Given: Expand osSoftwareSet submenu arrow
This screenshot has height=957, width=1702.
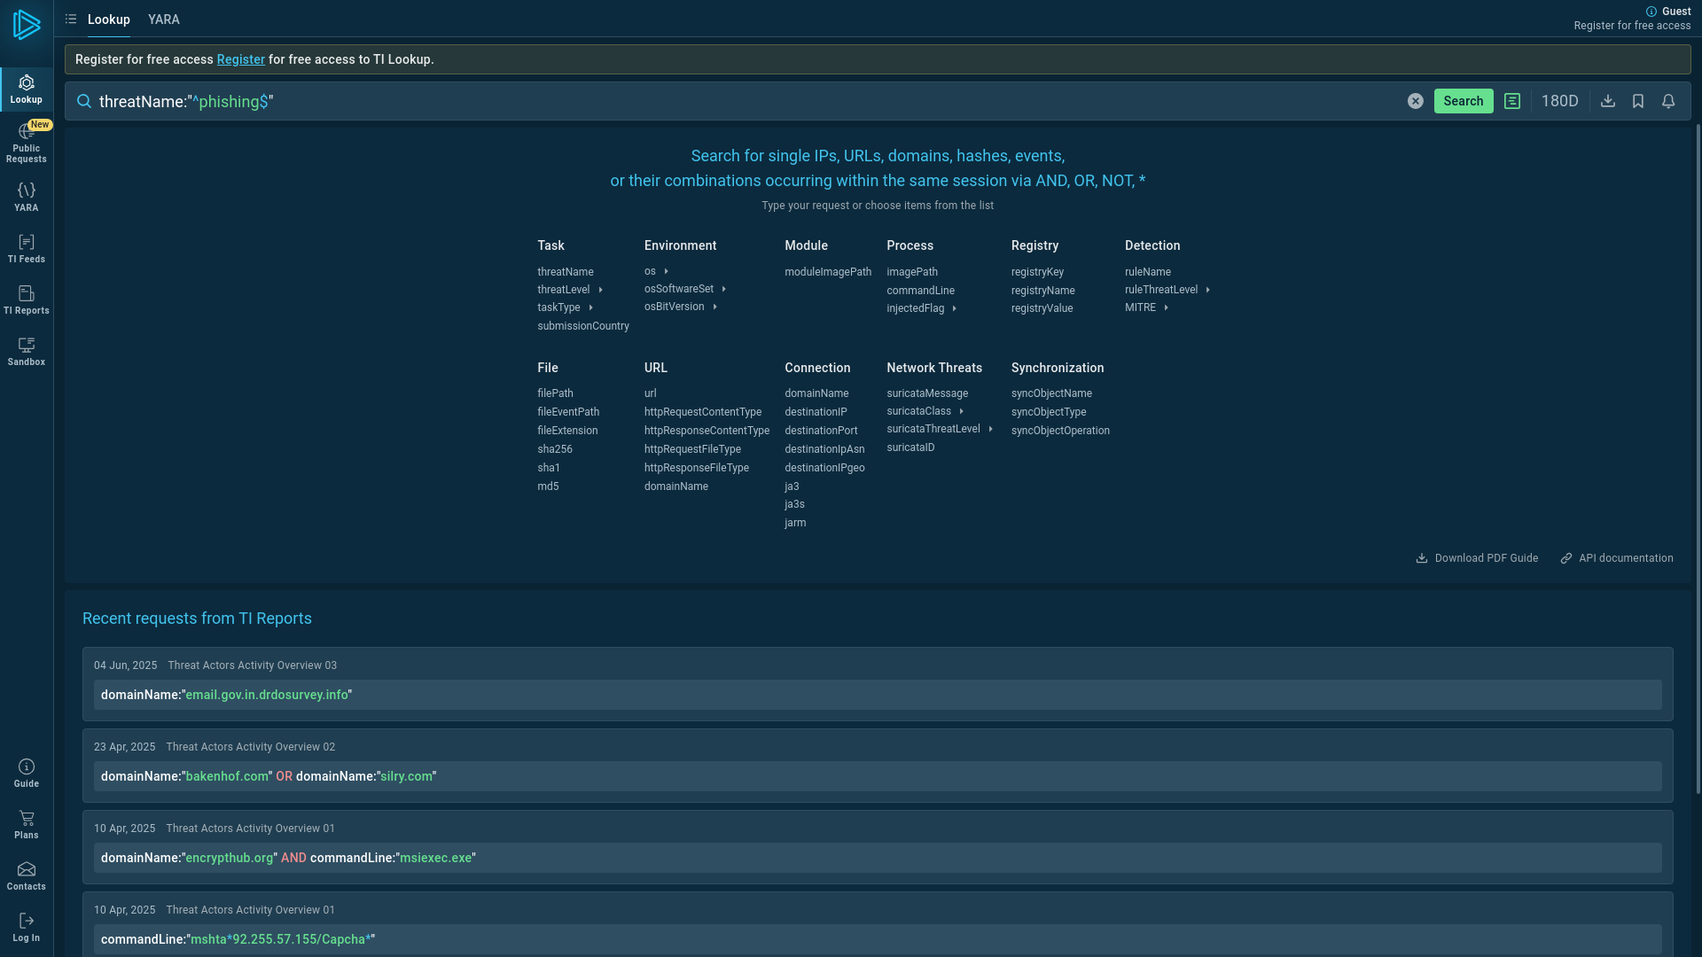Looking at the screenshot, I should (x=724, y=289).
